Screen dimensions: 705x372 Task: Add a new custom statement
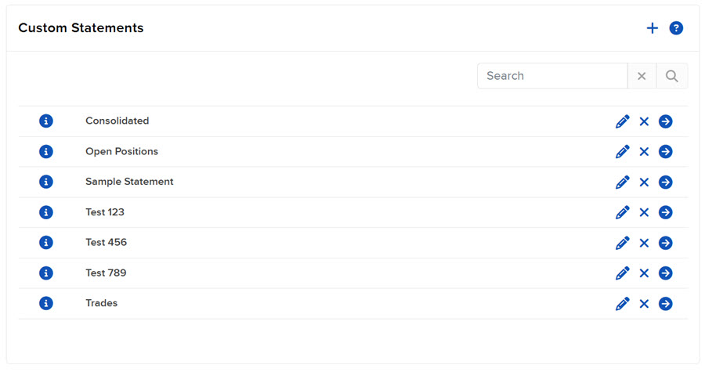653,28
